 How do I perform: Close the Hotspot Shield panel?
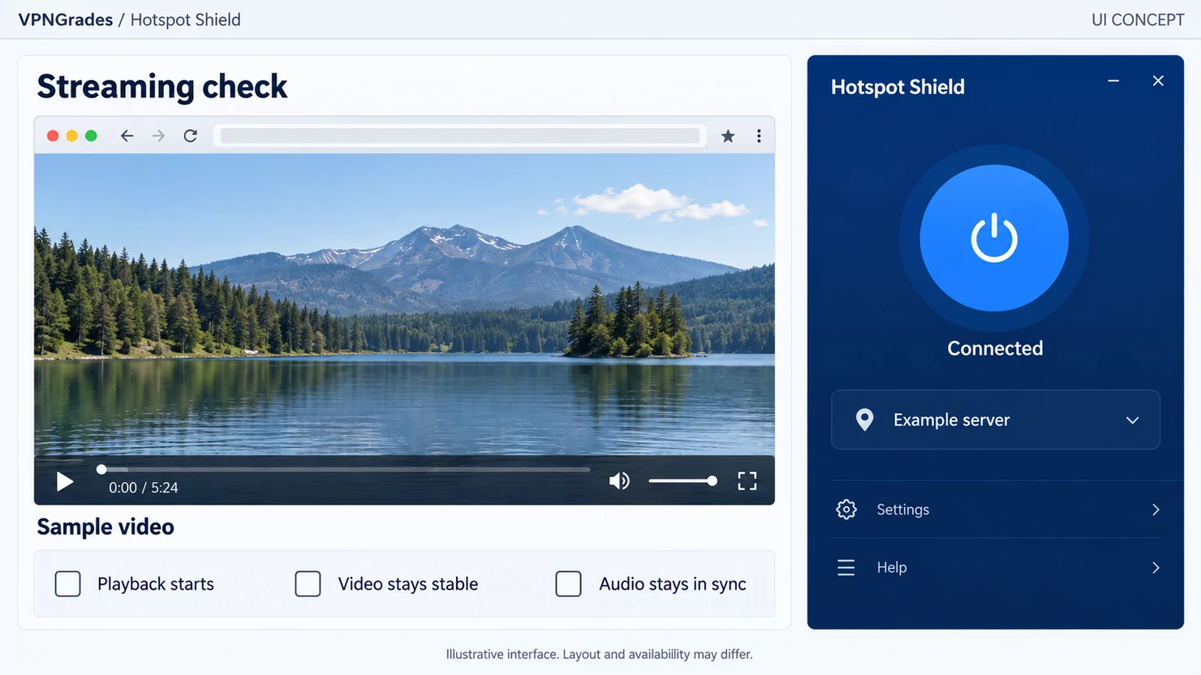click(x=1158, y=80)
